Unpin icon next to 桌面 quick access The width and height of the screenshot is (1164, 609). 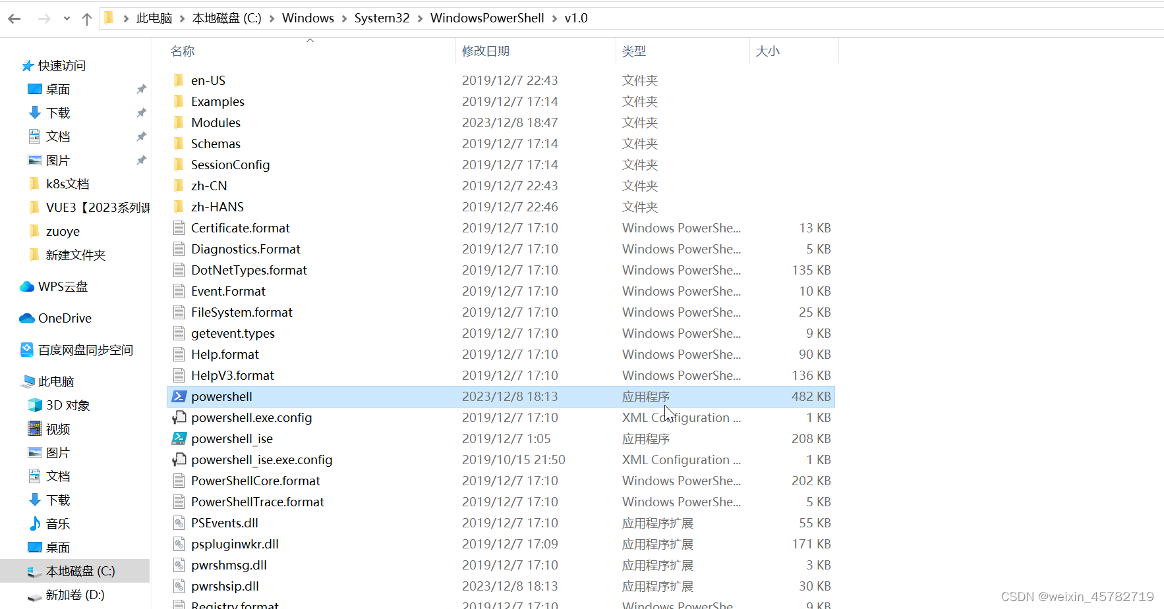(141, 89)
